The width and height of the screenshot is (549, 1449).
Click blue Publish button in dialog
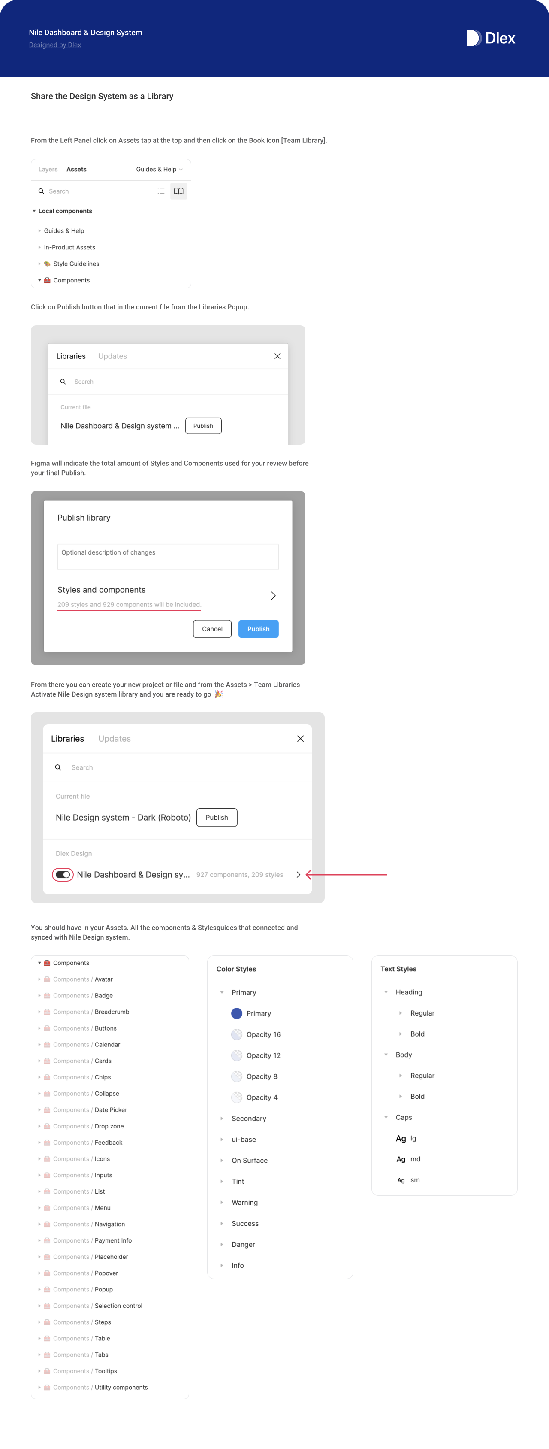259,629
